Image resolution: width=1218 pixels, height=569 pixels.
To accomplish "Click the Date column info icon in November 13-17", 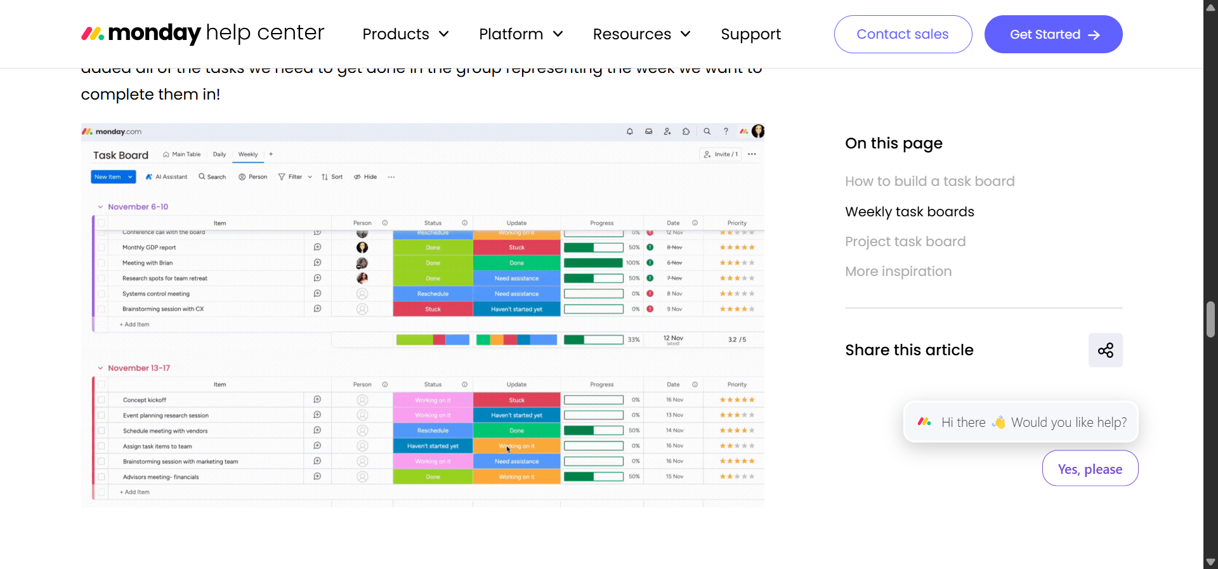I will point(695,384).
